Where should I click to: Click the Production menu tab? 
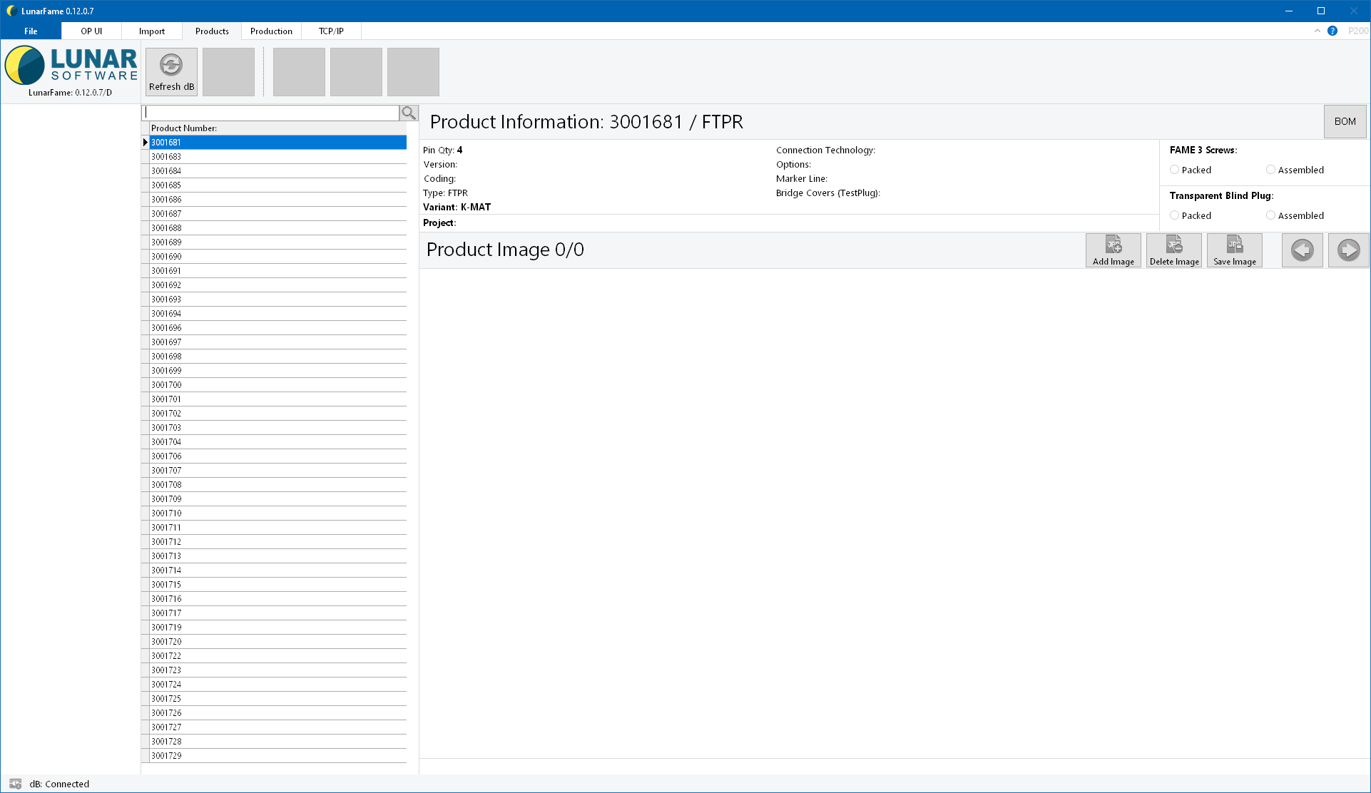271,30
